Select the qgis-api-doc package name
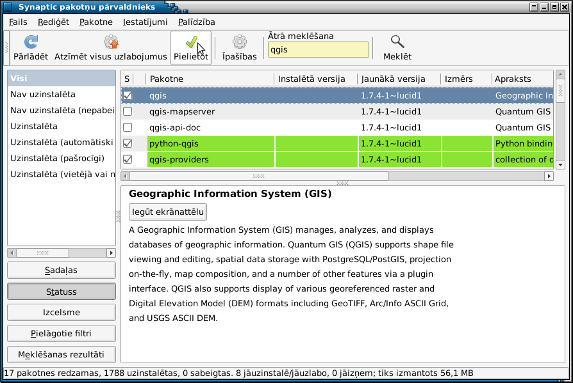 coord(175,127)
